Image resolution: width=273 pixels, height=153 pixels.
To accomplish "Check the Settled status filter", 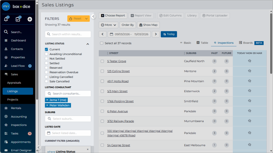I will 46,63.
